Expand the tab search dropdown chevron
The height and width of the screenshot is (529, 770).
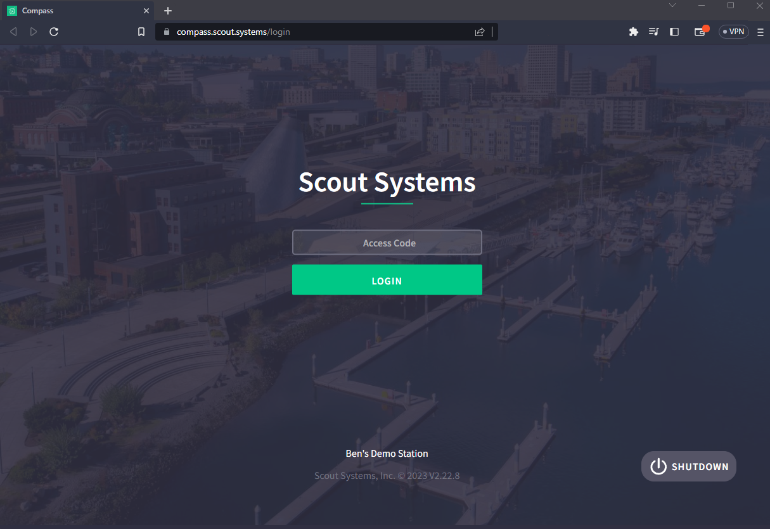pyautogui.click(x=672, y=5)
